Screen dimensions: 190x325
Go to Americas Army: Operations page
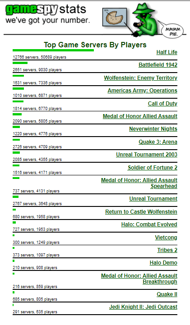click(142, 91)
